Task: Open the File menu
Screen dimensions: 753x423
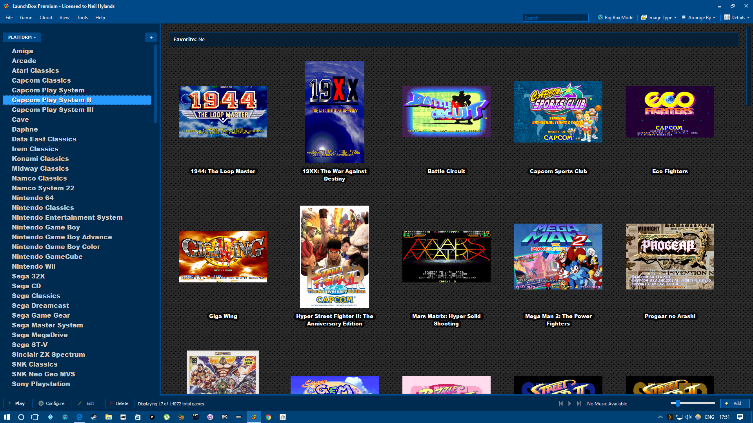Action: [x=9, y=18]
